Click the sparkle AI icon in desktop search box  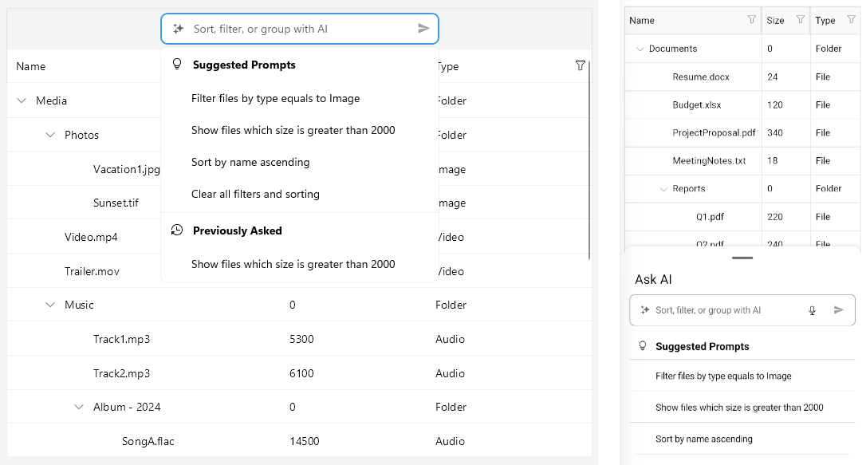pos(178,29)
